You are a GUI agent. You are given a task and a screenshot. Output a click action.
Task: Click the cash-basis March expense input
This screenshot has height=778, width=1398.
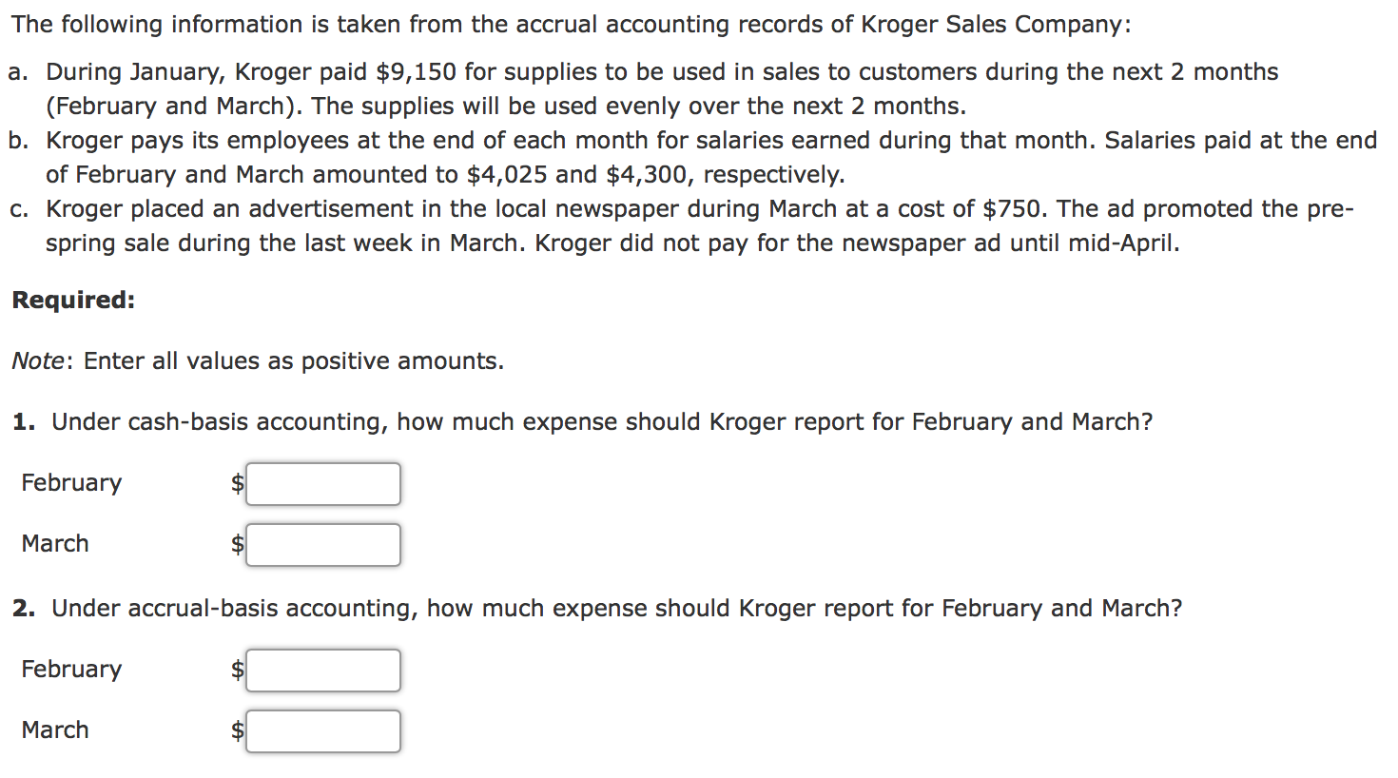[x=323, y=545]
